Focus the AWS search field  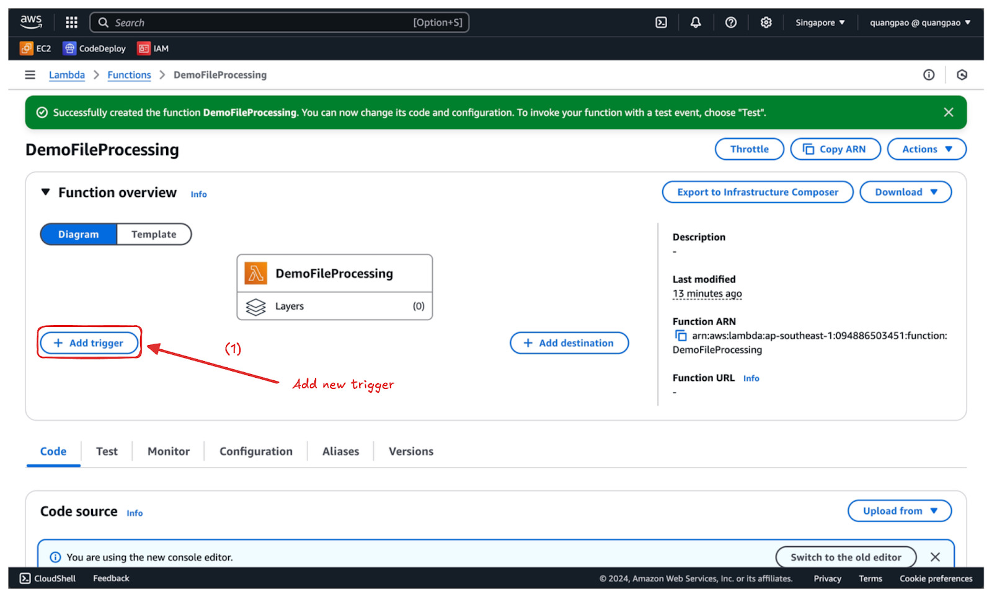(280, 22)
